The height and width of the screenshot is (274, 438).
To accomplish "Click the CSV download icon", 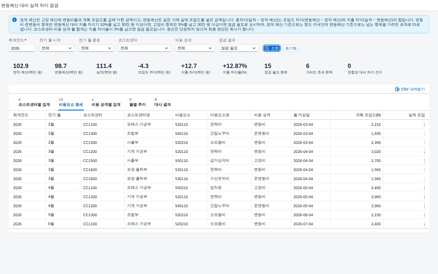I will [x=397, y=89].
